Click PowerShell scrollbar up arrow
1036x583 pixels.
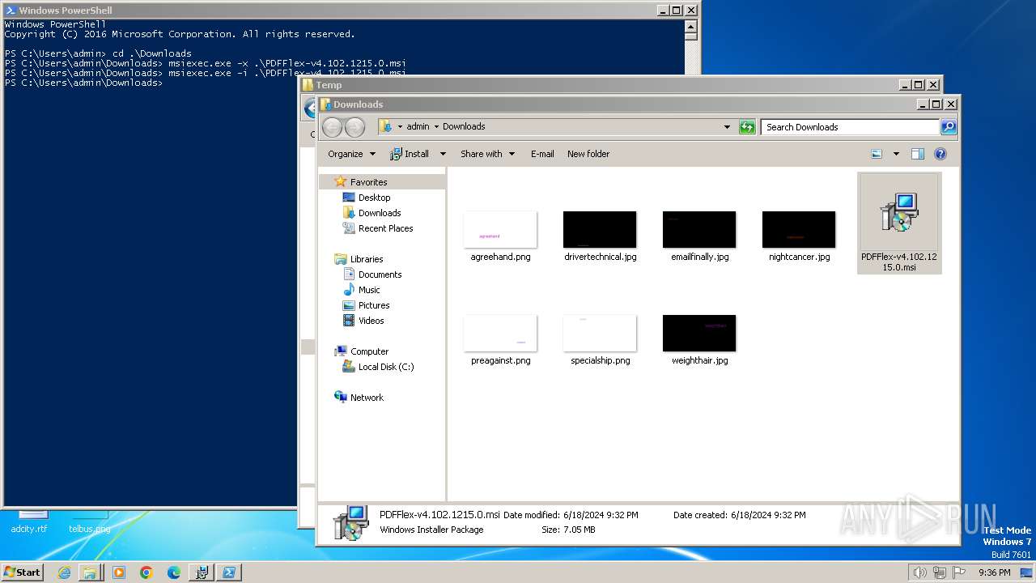(690, 25)
